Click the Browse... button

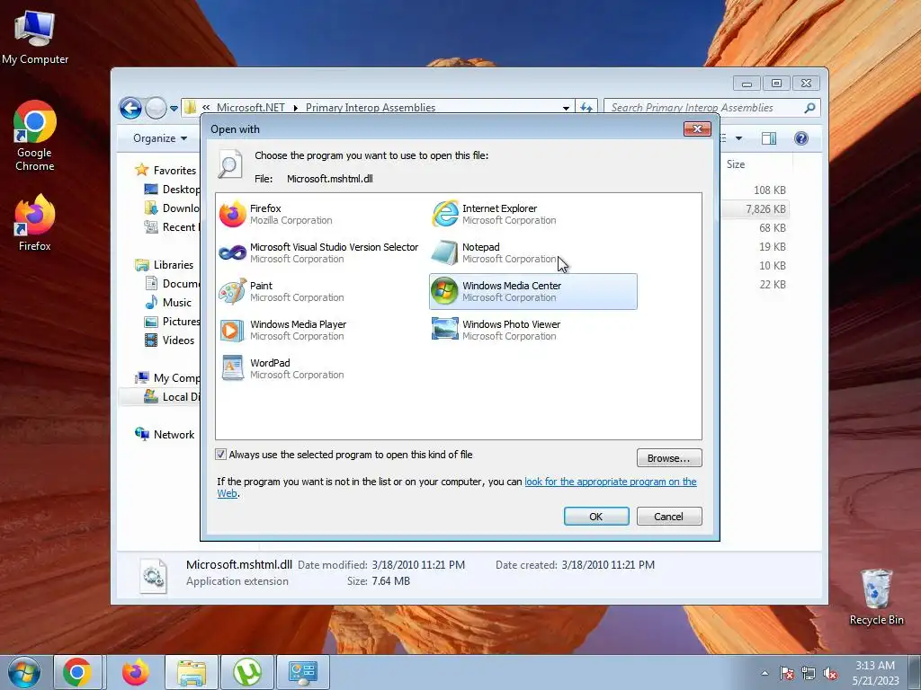tap(669, 458)
